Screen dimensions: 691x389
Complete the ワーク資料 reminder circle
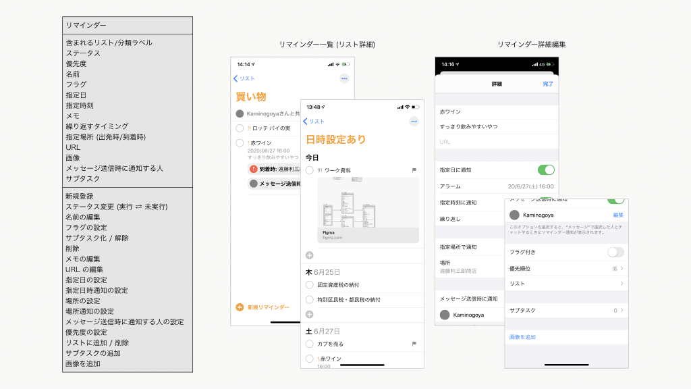[x=309, y=170]
